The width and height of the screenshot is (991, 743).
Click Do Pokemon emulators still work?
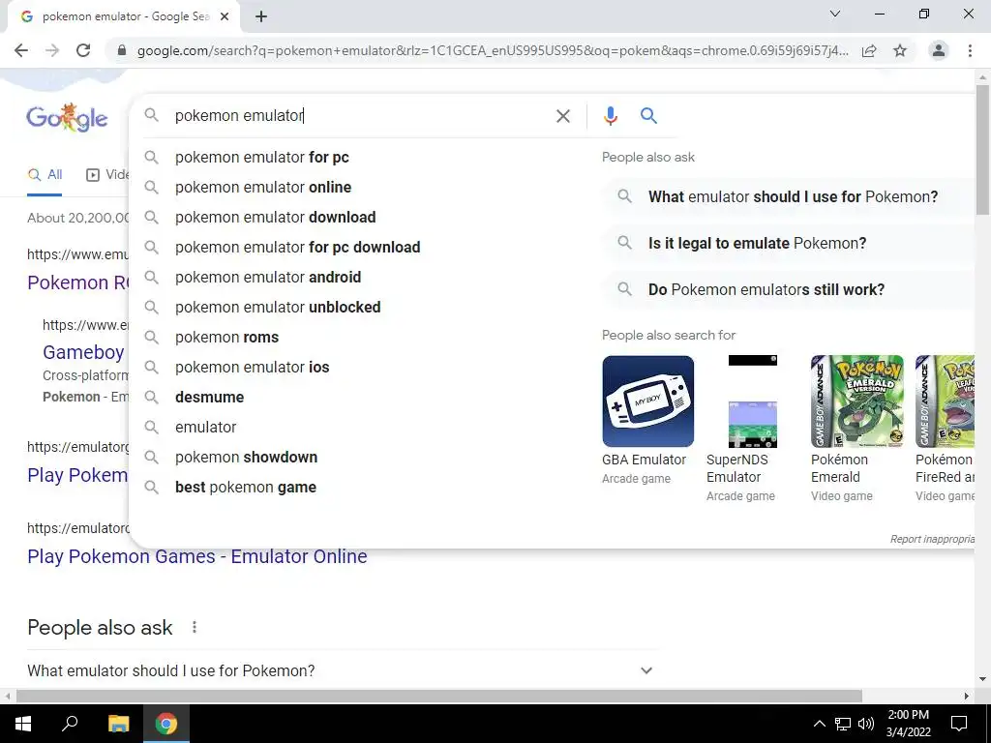788,289
